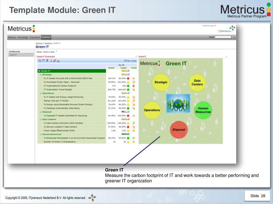
Task: Click the yellow Strategic bubble
Action: point(161,82)
